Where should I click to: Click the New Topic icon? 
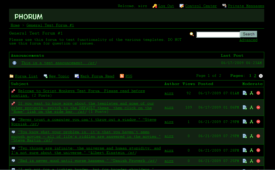pos(46,76)
